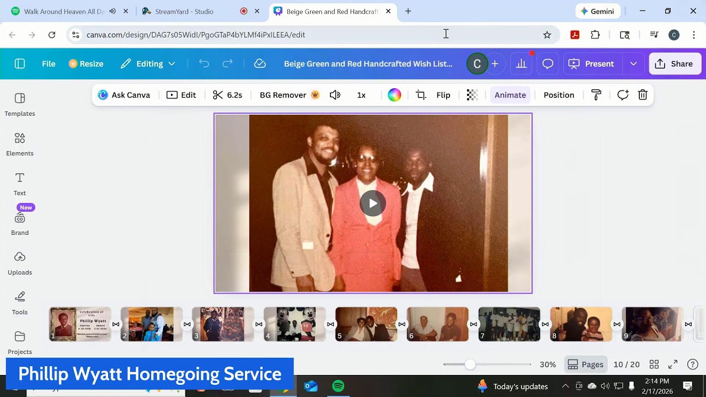This screenshot has width=706, height=397.
Task: Click the Flip option
Action: click(443, 95)
